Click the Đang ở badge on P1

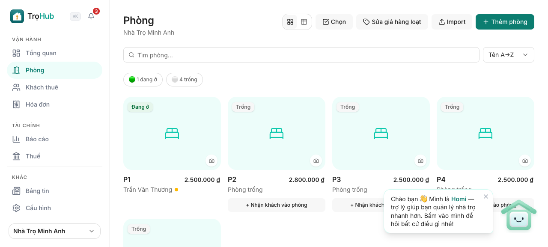click(x=140, y=107)
